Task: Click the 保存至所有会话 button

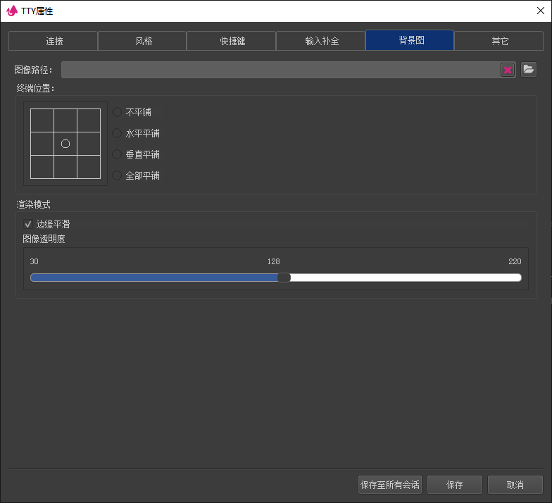Action: pyautogui.click(x=390, y=485)
